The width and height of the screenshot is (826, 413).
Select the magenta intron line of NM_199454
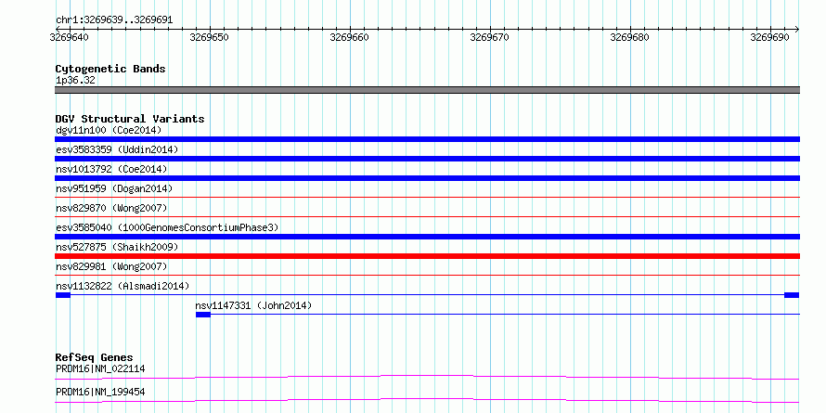(427, 400)
